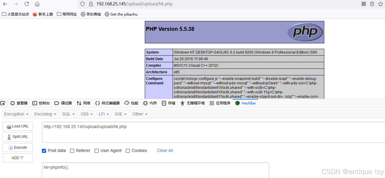Open the 京东商城 bookmark
The image size is (385, 178).
pyautogui.click(x=91, y=14)
